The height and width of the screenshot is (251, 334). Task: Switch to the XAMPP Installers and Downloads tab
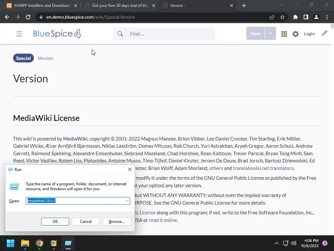pyautogui.click(x=42, y=6)
